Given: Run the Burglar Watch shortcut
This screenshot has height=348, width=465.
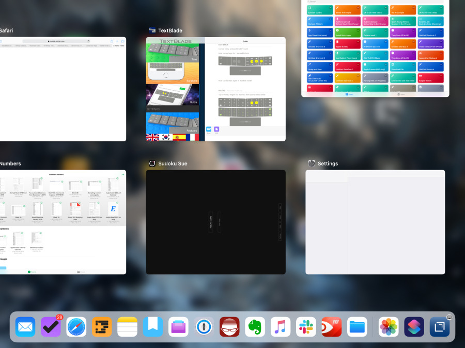Looking at the screenshot, I should coord(430,78).
